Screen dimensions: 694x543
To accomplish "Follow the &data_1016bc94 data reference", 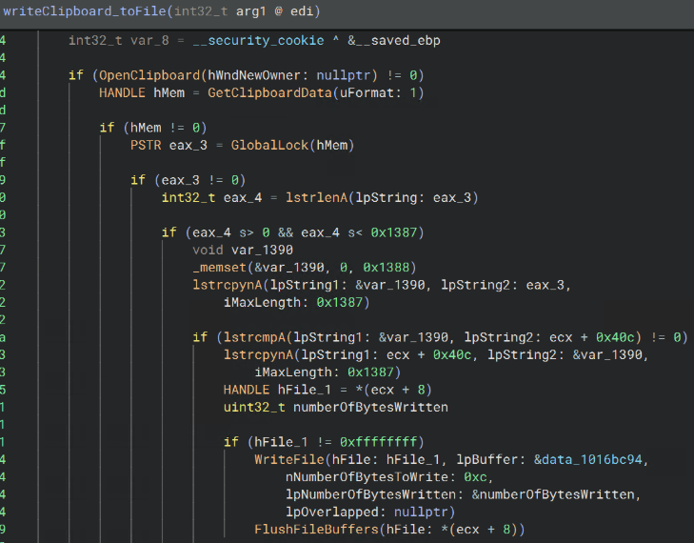I will (587, 460).
